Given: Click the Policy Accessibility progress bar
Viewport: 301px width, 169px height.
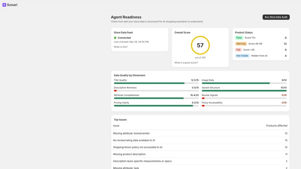Looking at the screenshot, I should click(x=244, y=106).
